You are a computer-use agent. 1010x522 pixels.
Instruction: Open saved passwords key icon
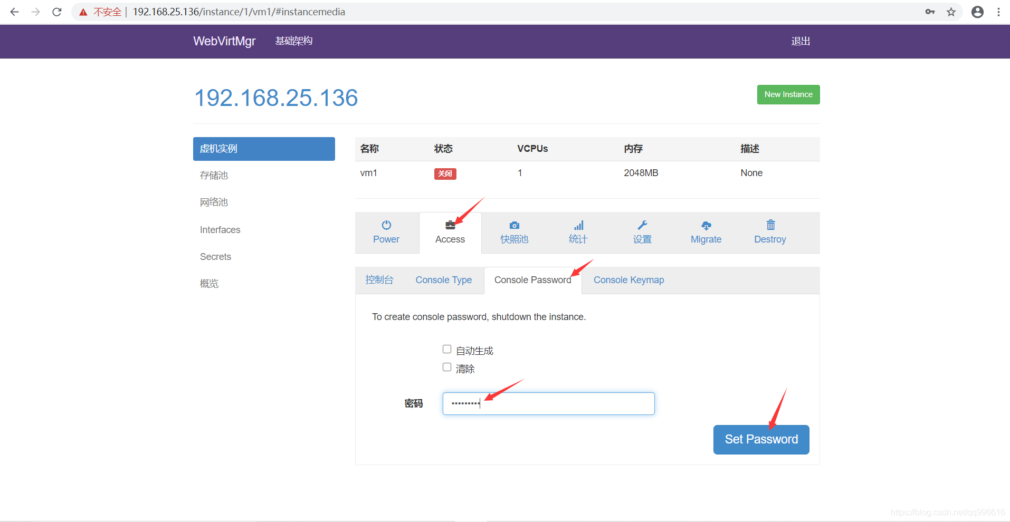tap(930, 12)
